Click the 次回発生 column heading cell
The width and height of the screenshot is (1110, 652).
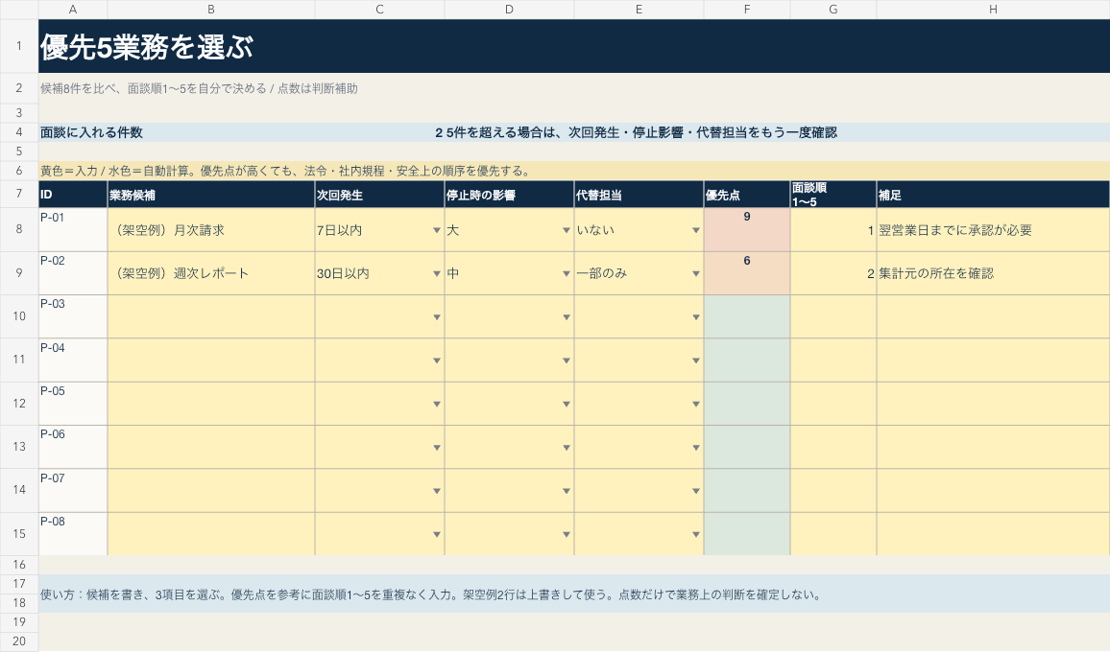coord(379,195)
